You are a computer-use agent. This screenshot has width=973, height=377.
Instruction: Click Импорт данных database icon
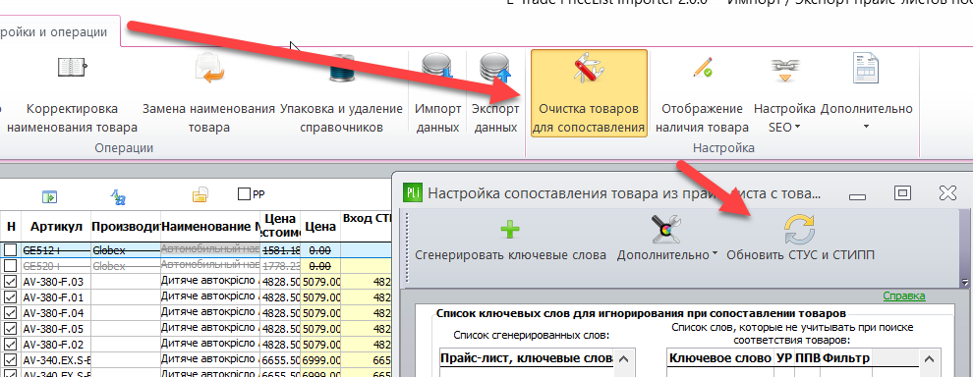pos(437,68)
